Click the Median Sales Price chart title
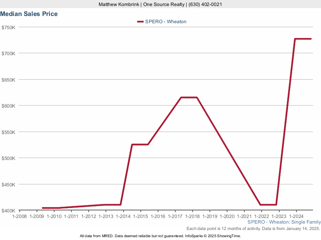Screen dimensions: 321x240 29,14
